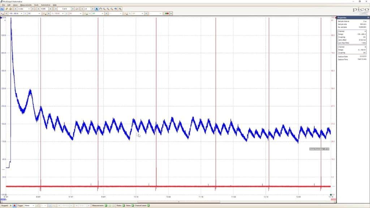Go to previous waveform buffer
The image size is (370, 208).
tap(56, 9)
